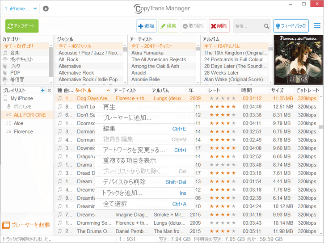
Task: Set star rating on Dog Days row
Action: click(x=223, y=98)
